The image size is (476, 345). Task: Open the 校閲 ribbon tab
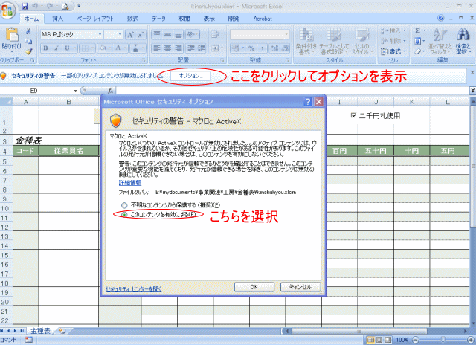click(x=184, y=19)
